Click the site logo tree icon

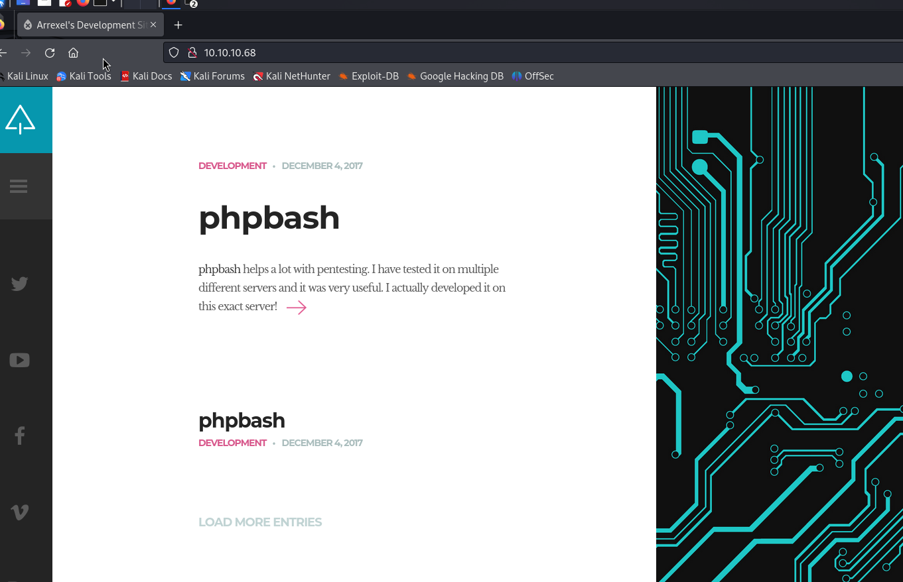click(x=20, y=120)
